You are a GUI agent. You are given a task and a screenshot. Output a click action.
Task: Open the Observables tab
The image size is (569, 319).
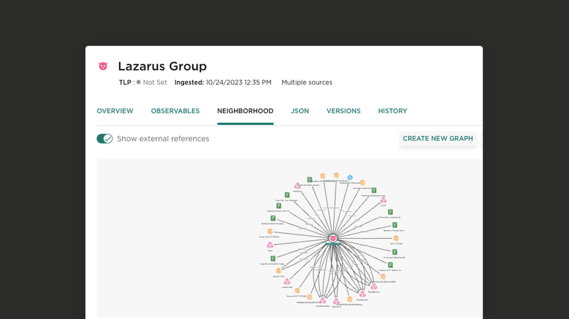point(175,111)
